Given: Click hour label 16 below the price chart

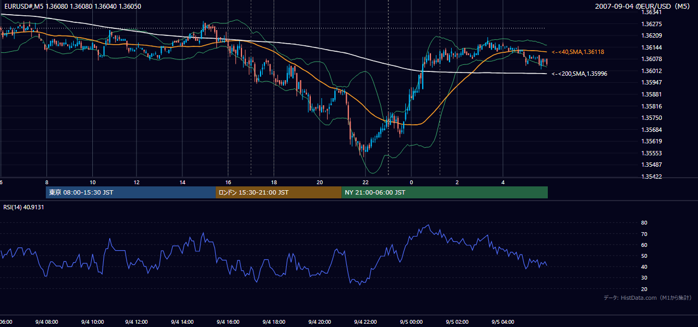Looking at the screenshot, I should pyautogui.click(x=228, y=183).
